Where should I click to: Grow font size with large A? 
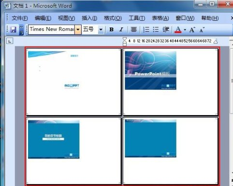coord(192,30)
